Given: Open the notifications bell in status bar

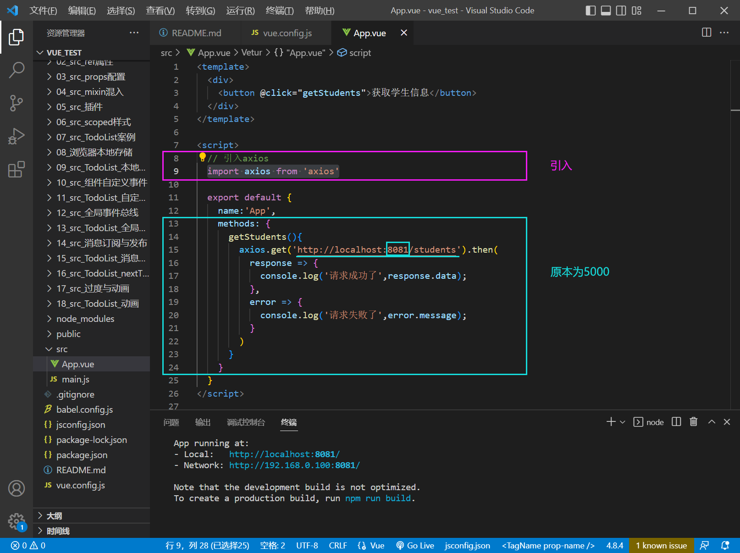Looking at the screenshot, I should (x=725, y=545).
